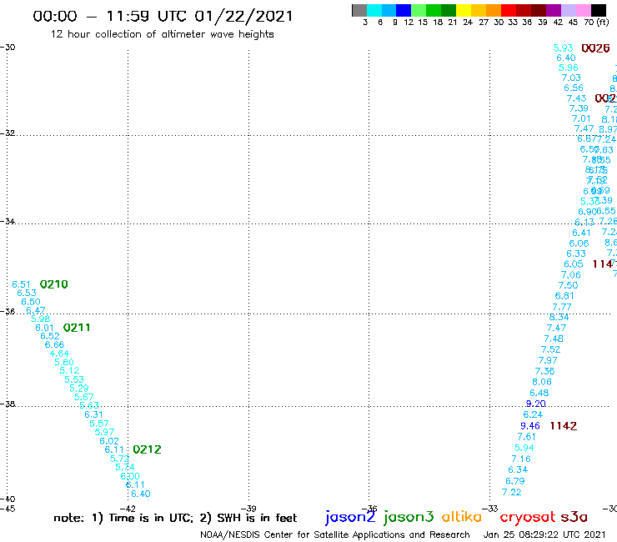
Task: Click the 7.97 wave height value
Action: (x=548, y=360)
